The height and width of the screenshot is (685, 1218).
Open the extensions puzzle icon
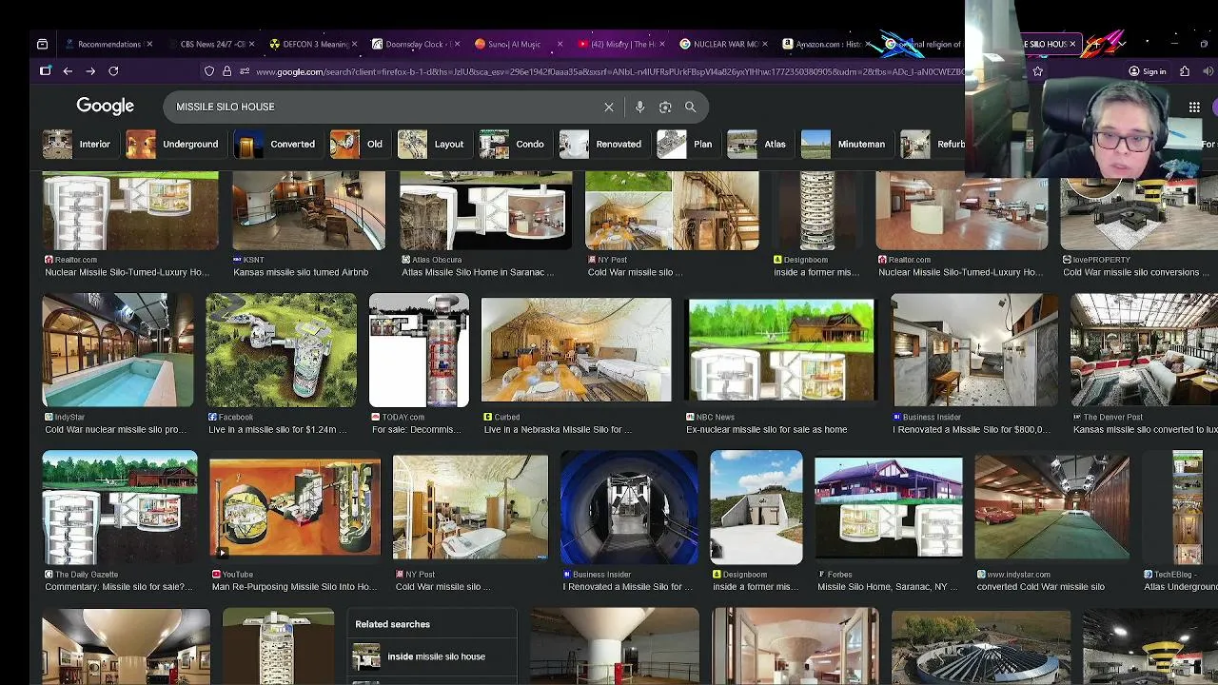click(1185, 71)
